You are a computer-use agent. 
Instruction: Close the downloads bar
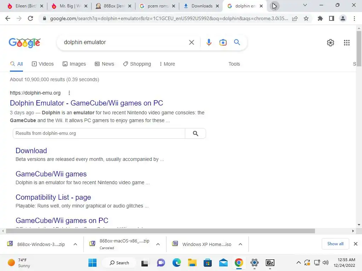(x=356, y=244)
